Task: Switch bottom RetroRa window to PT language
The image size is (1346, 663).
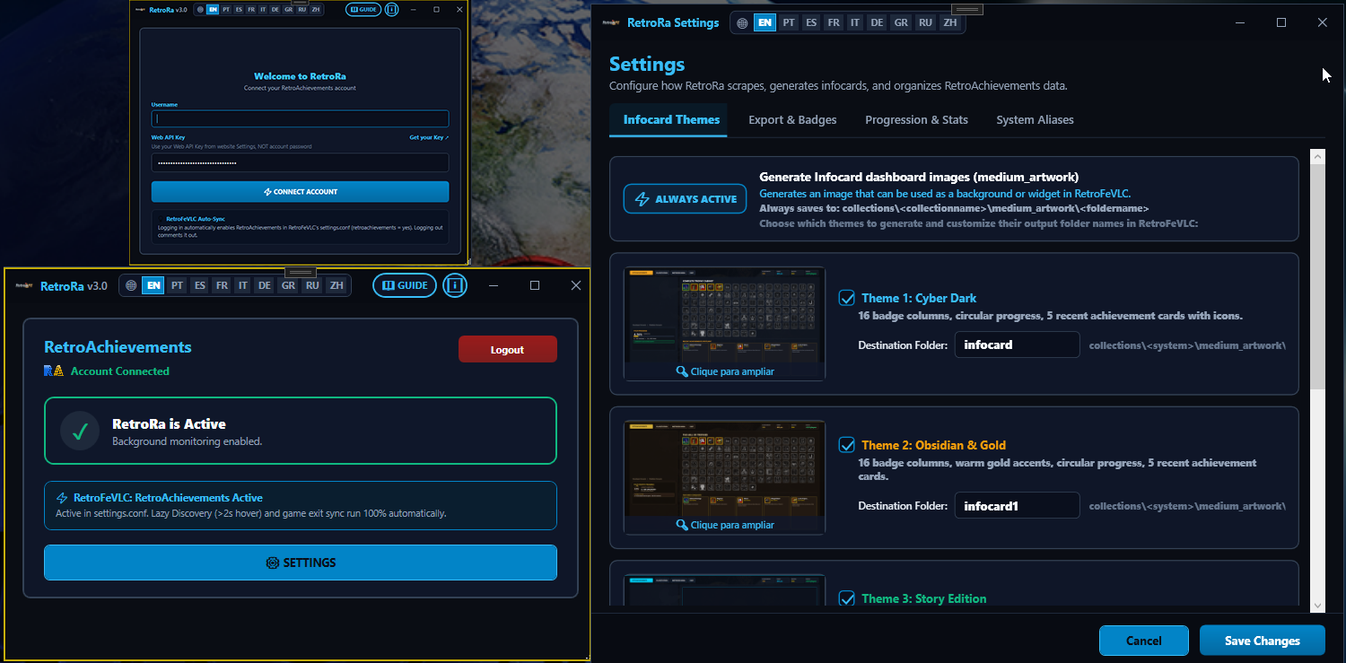Action: 178,285
